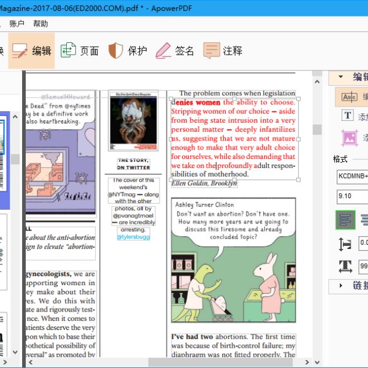Select the add text T tool
The image size is (368, 368).
348,115
